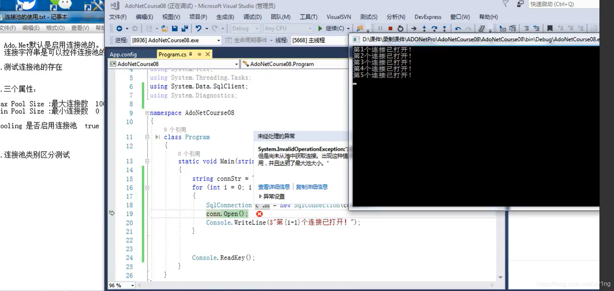Click the Navigate Backward arrow icon

tap(119, 28)
